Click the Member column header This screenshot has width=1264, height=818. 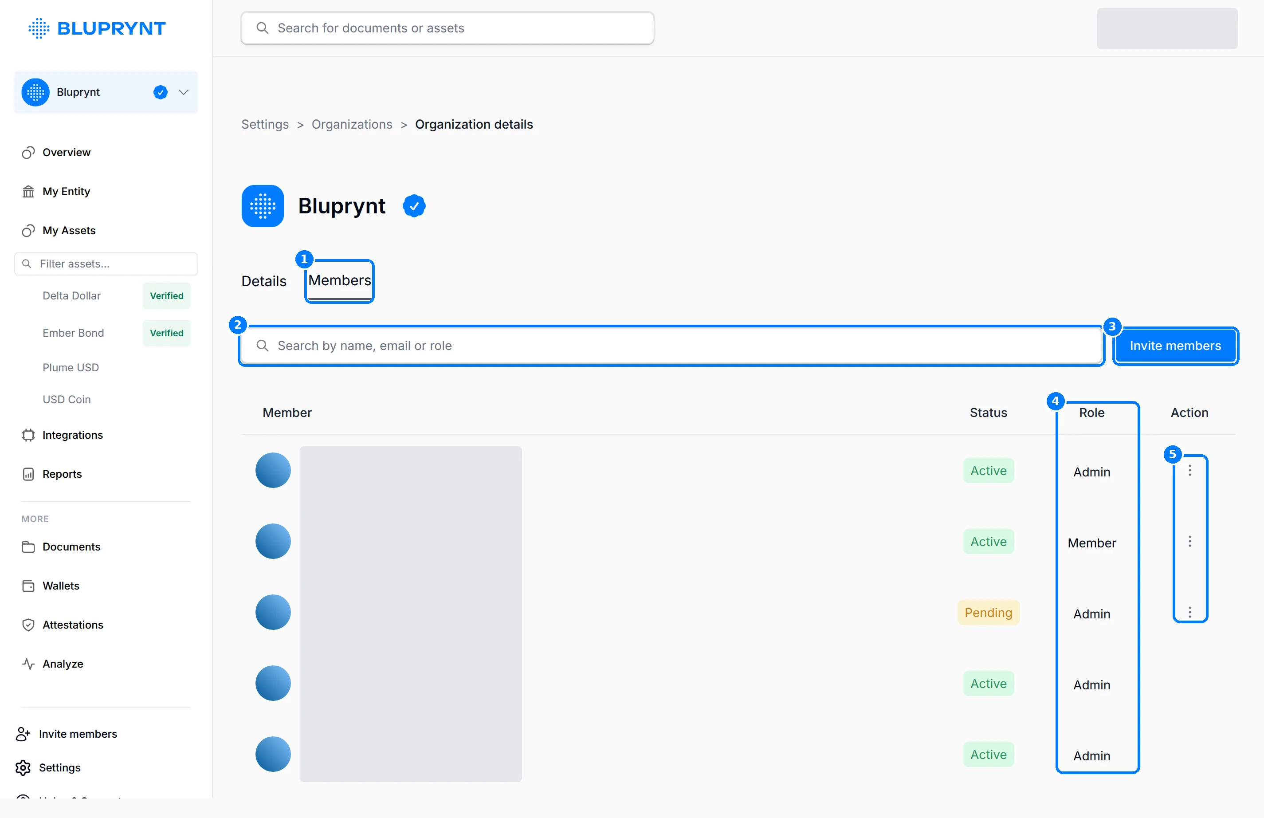point(287,413)
